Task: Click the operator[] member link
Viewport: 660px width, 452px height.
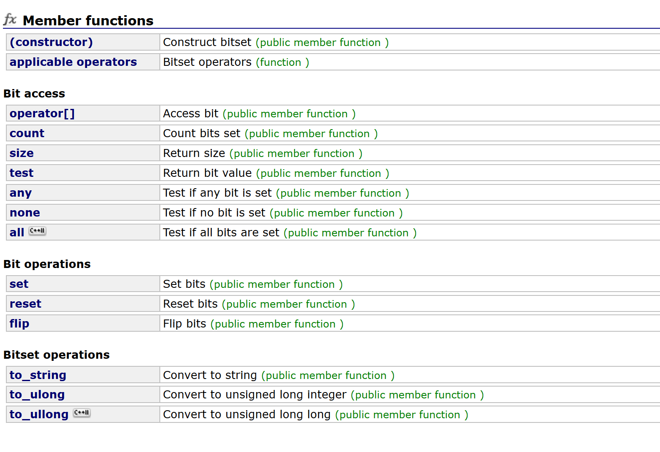Action: [x=42, y=114]
